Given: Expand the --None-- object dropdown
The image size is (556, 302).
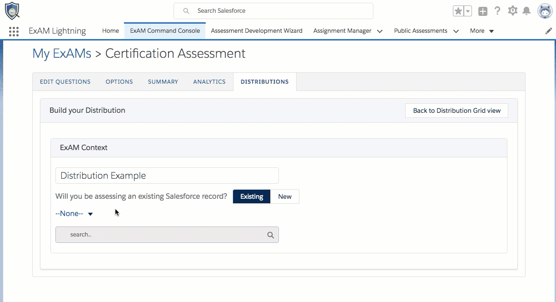Looking at the screenshot, I should (74, 214).
